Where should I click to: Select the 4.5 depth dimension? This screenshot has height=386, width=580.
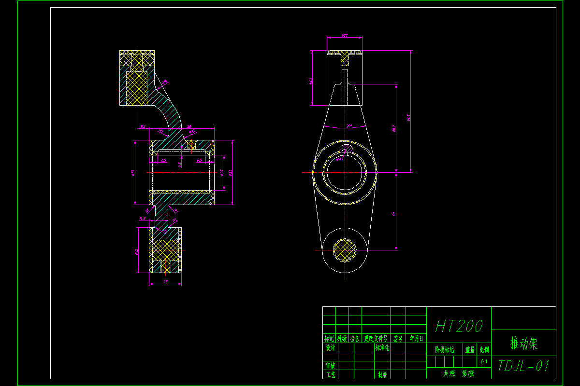click(179, 164)
